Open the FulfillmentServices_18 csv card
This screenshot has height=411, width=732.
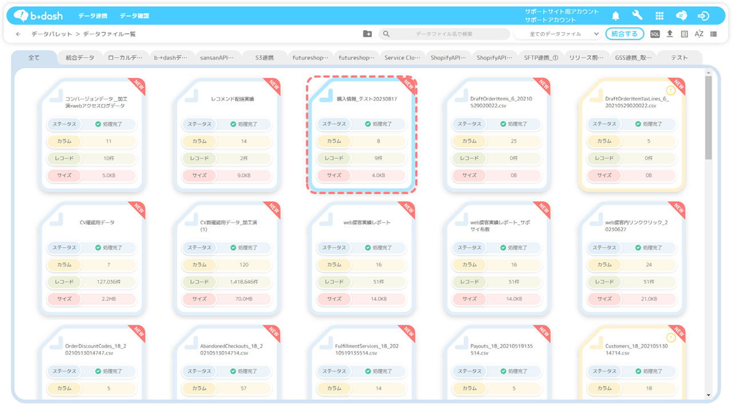(362, 362)
